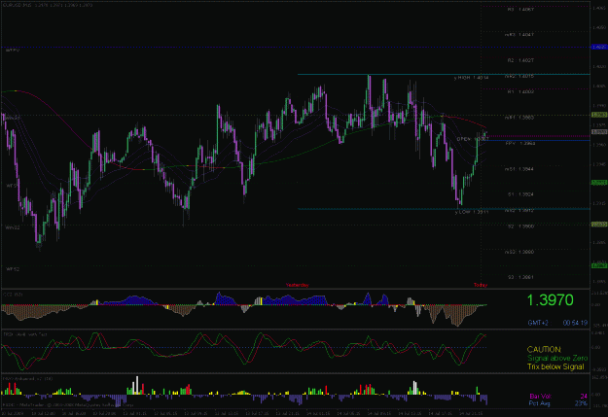
Task: Click the OPEN price label
Action: pyautogui.click(x=472, y=139)
